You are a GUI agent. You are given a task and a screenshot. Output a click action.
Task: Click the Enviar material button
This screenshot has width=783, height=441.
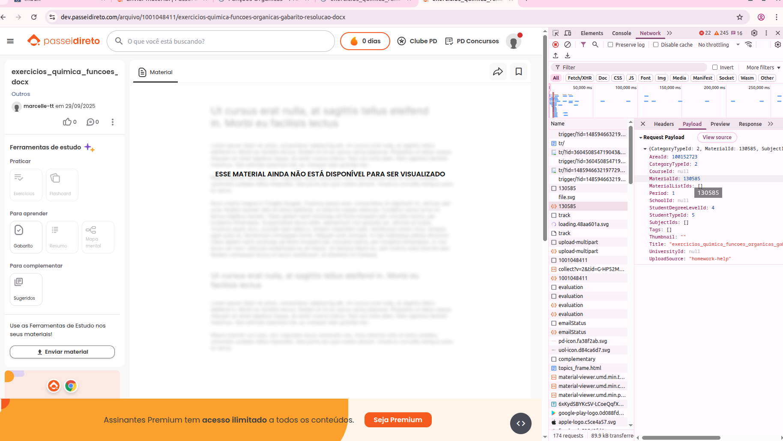[62, 352]
